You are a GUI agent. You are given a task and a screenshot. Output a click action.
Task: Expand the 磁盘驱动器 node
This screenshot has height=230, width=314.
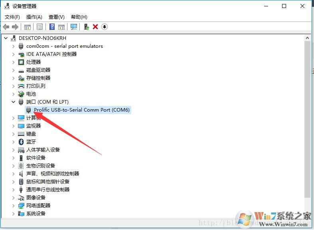(x=14, y=70)
